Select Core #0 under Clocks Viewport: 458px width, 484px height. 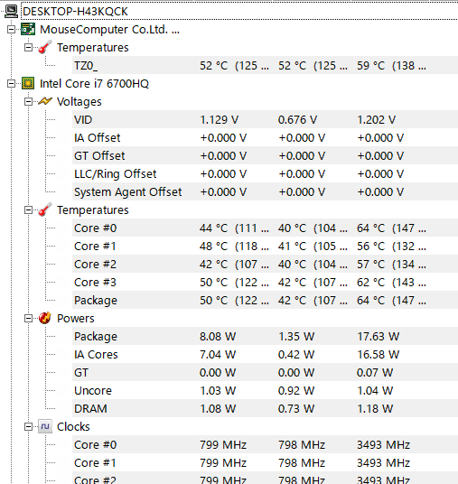[265, 445]
